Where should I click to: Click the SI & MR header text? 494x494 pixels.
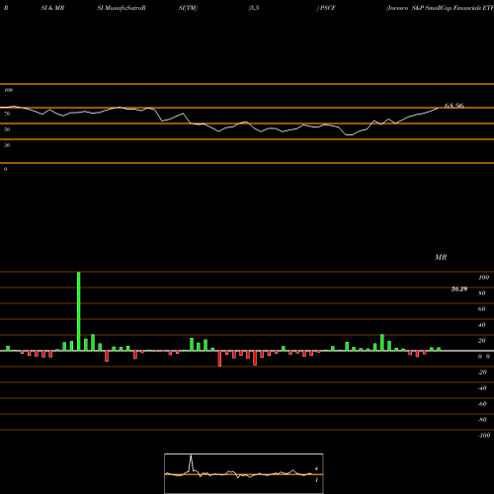pyautogui.click(x=52, y=8)
